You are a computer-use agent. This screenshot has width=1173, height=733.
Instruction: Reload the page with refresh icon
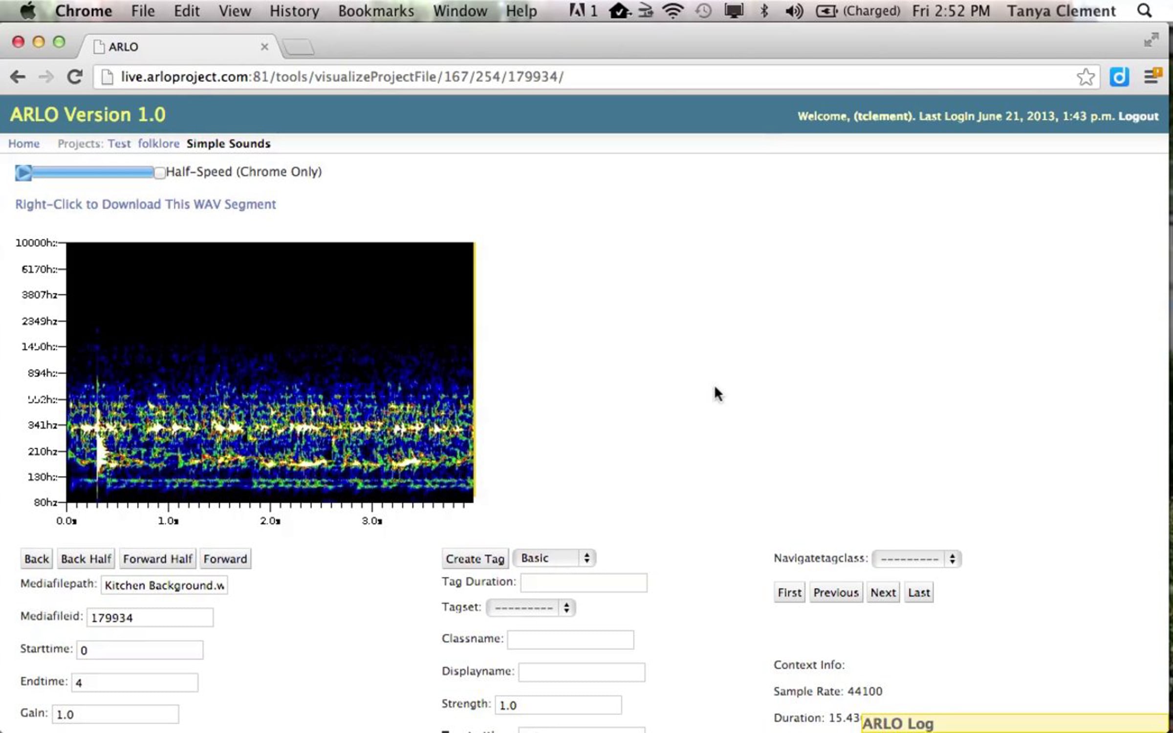75,77
